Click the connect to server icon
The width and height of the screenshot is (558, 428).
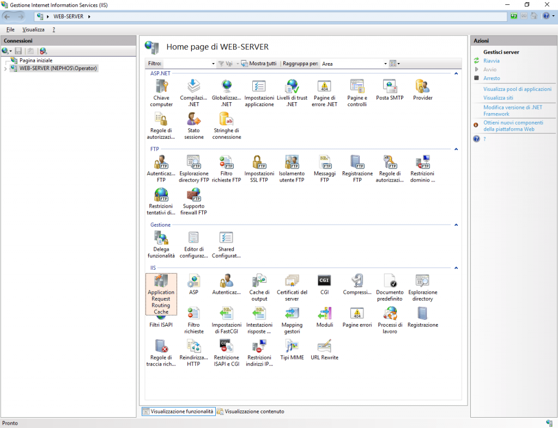(x=5, y=51)
